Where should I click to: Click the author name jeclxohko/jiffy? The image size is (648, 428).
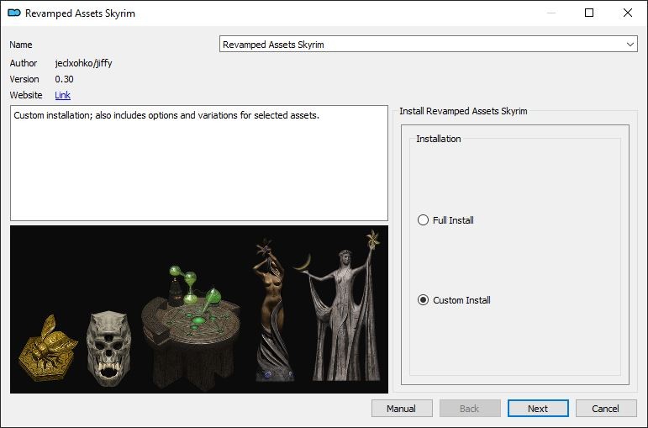pyautogui.click(x=83, y=63)
